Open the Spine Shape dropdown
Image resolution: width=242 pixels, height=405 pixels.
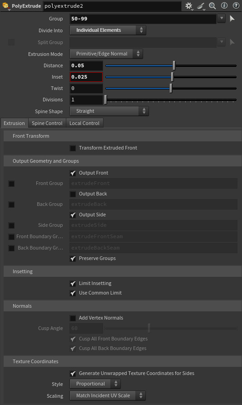pos(109,111)
